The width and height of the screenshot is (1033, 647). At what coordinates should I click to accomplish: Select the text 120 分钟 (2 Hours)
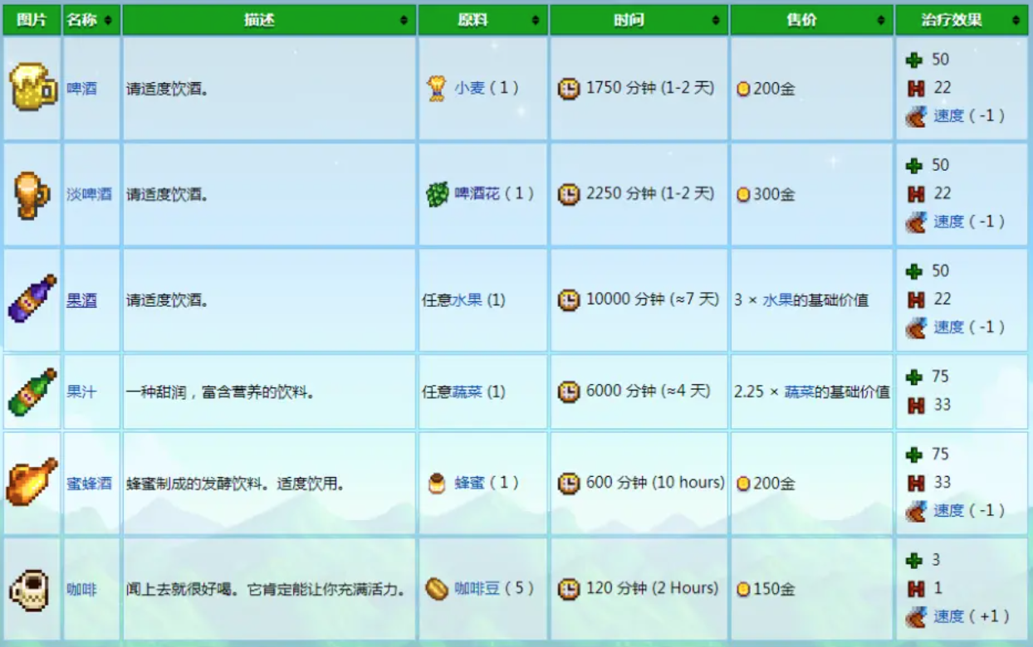point(653,589)
